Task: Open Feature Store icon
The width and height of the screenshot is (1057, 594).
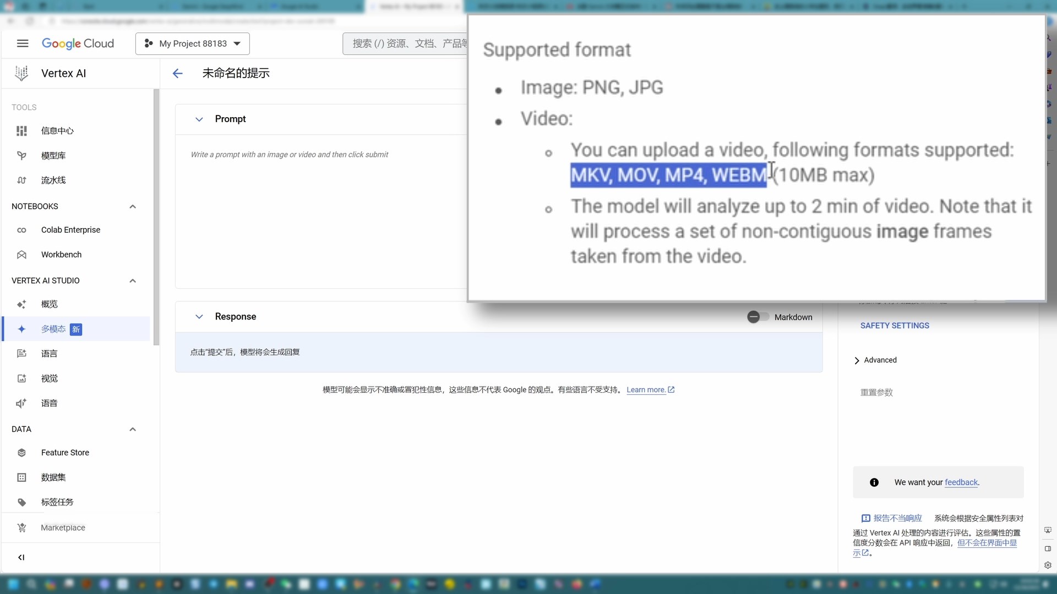Action: point(21,453)
